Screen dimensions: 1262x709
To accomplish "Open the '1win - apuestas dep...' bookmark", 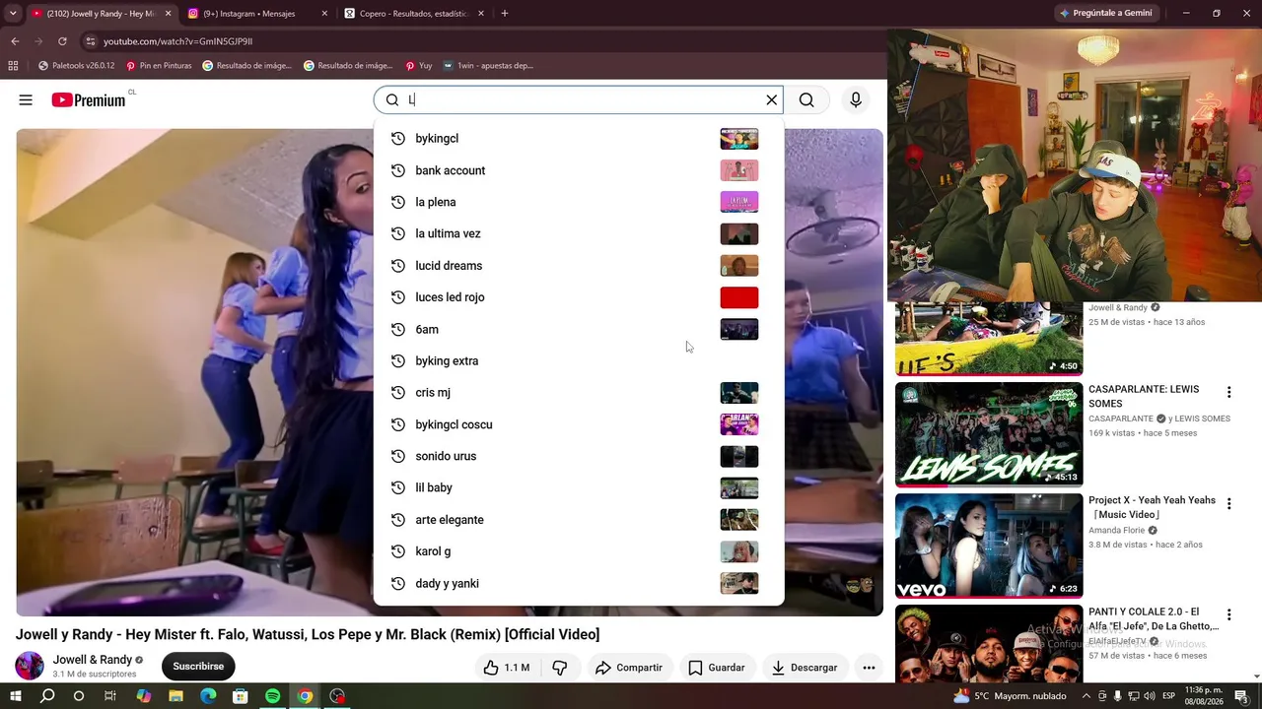I will (x=488, y=66).
